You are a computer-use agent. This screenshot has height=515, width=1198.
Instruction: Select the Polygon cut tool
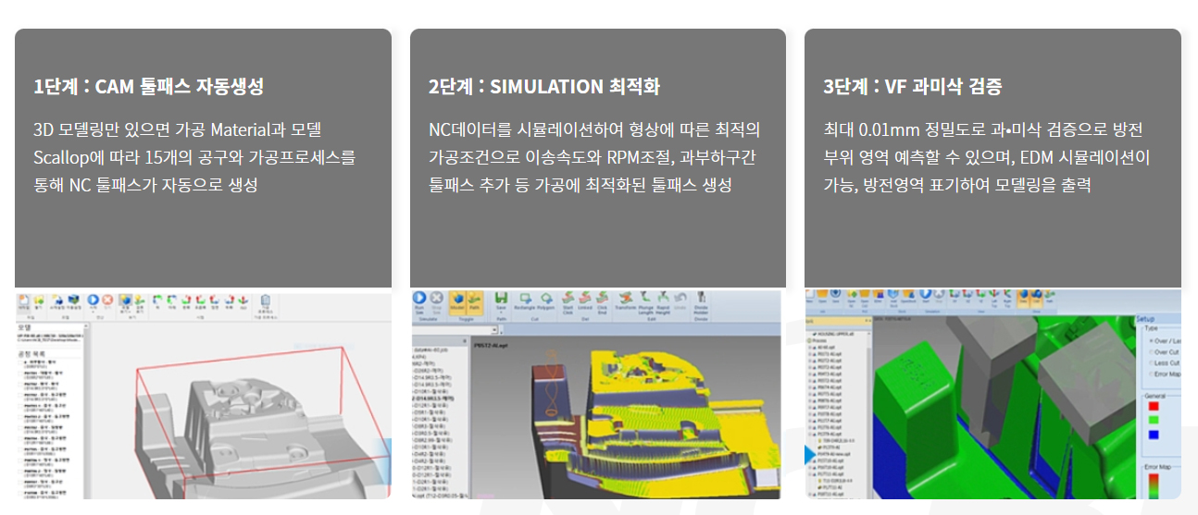546,300
